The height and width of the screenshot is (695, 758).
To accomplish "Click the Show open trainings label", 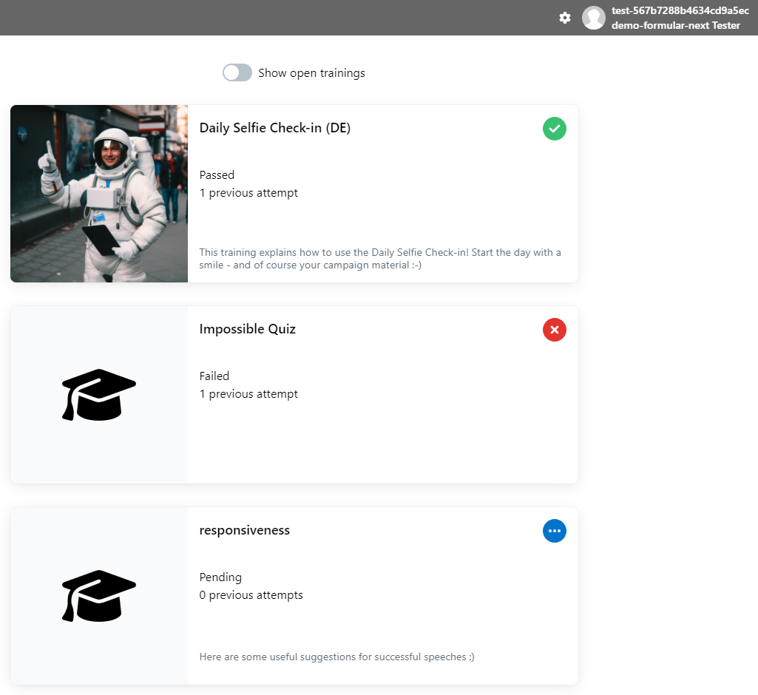I will [x=311, y=73].
